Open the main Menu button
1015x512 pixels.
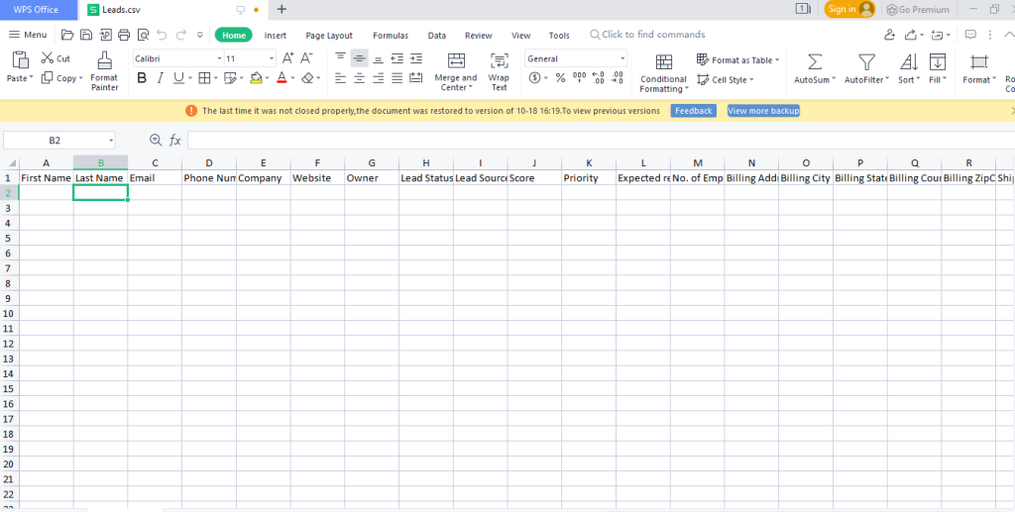coord(28,35)
